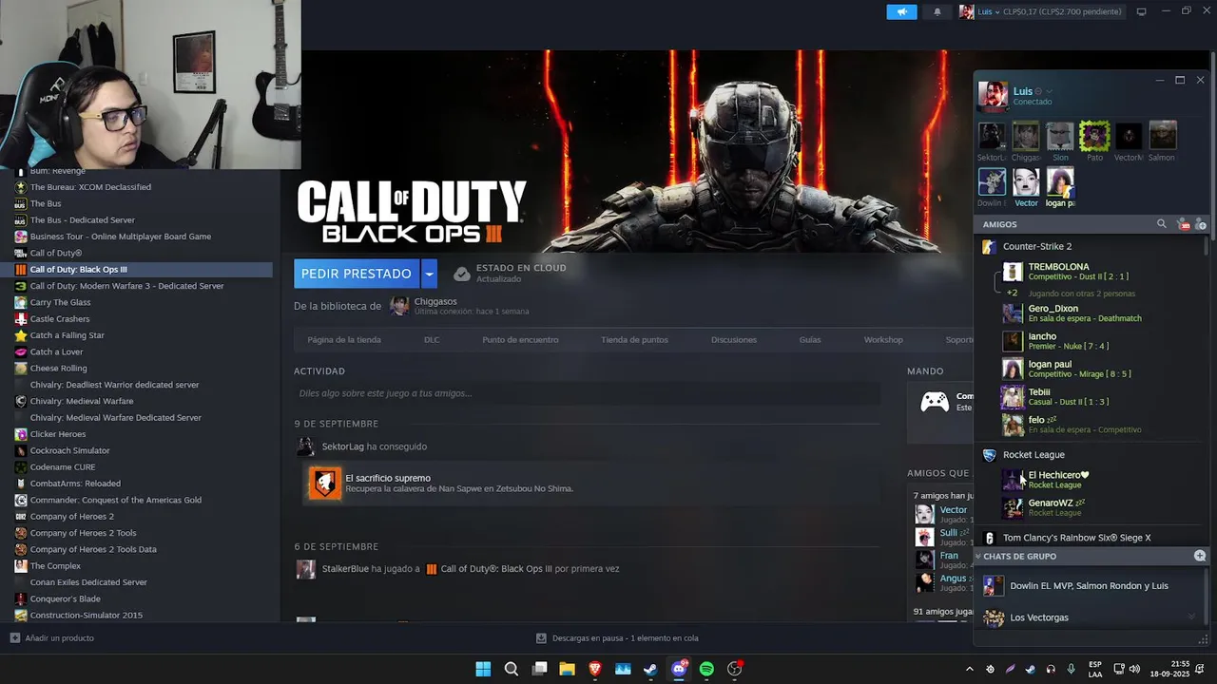Launch Brave browser from the taskbar

click(x=595, y=669)
